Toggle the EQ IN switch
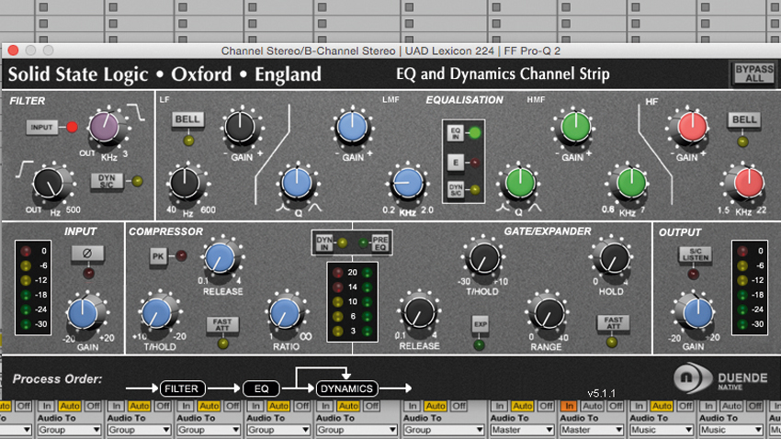Viewport: 781px width, 439px height. click(x=455, y=133)
